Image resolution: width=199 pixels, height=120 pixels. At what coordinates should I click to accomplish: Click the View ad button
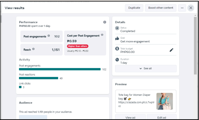130,117
